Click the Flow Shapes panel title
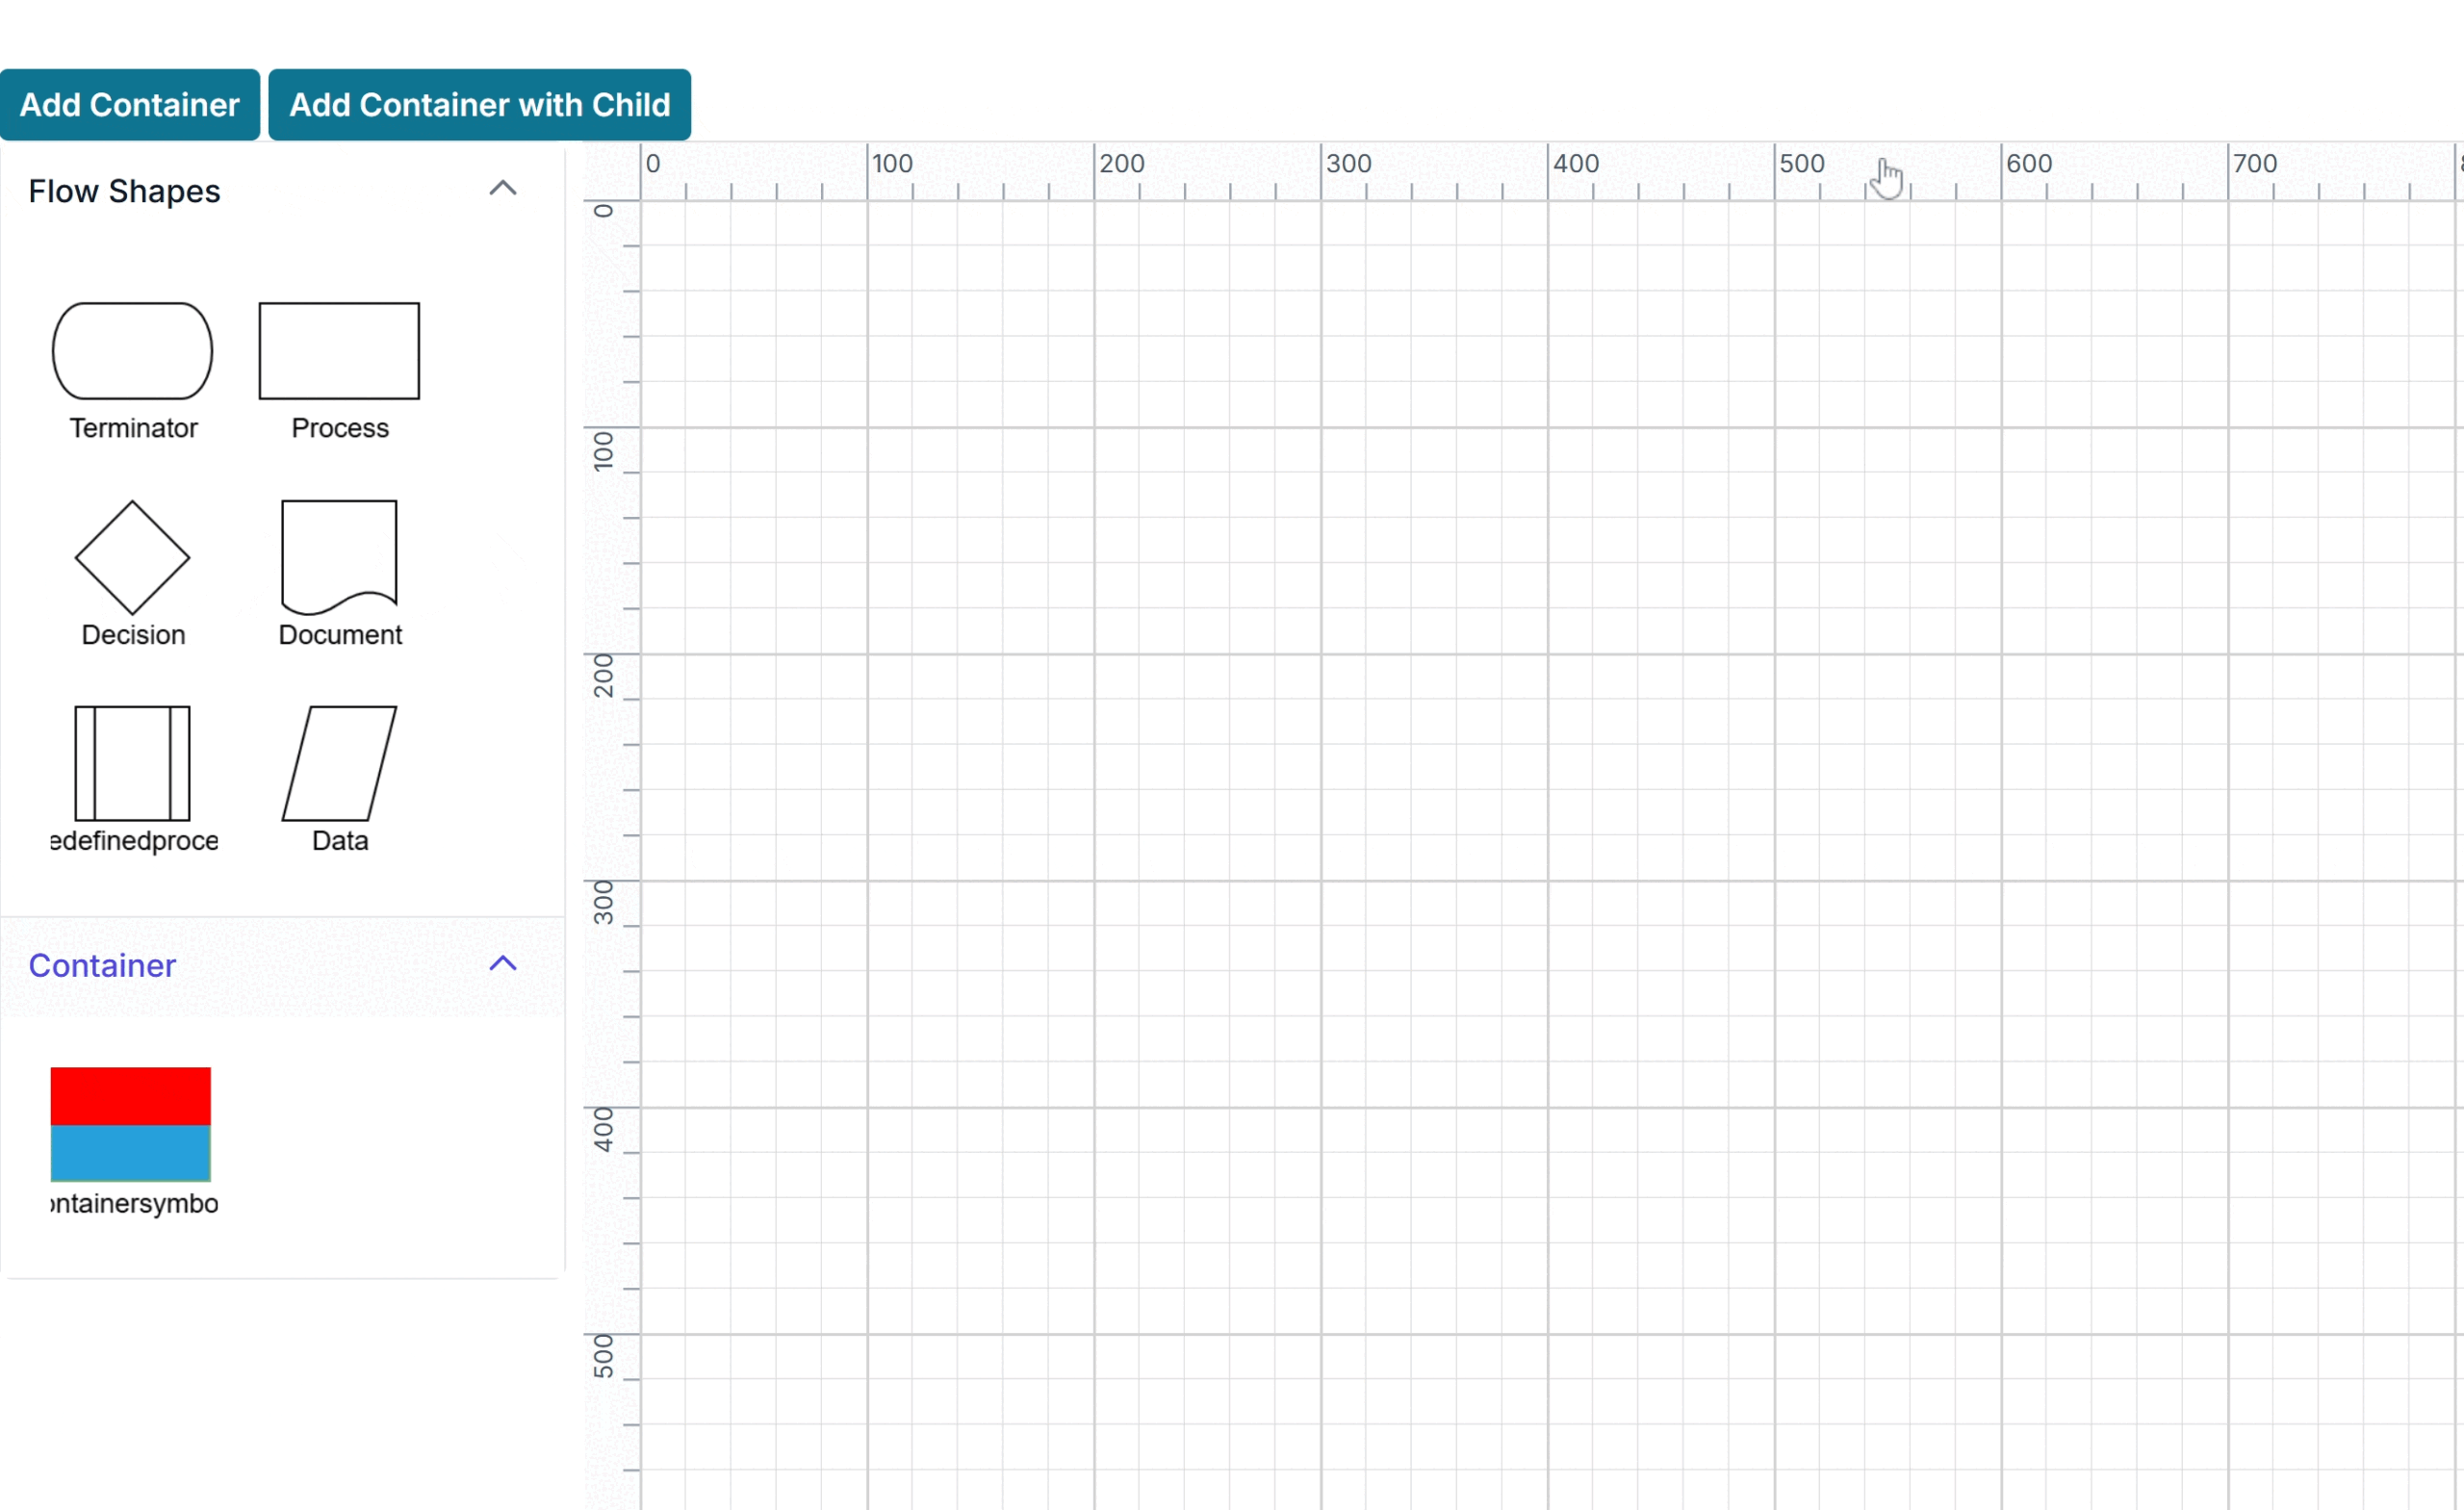The width and height of the screenshot is (2464, 1510). tap(124, 190)
